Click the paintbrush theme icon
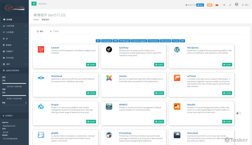Screen dimensions: 252x145 tap(230, 5)
